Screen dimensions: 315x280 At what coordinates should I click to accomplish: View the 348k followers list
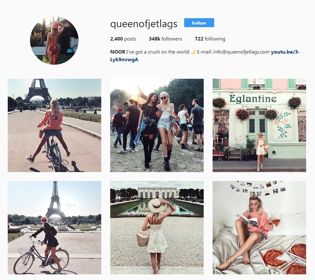165,39
